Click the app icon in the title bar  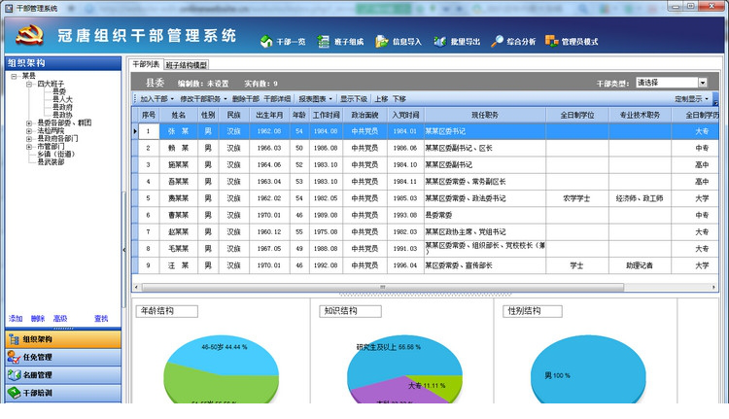tap(9, 8)
